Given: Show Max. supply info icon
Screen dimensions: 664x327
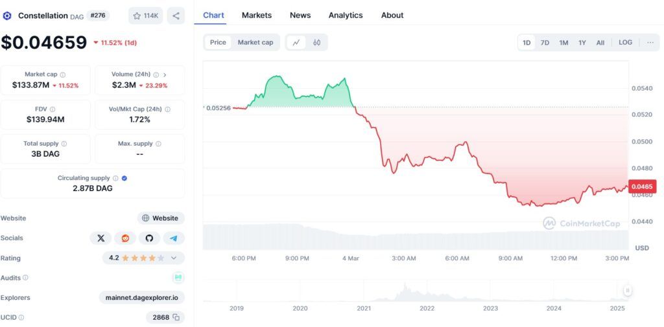Looking at the screenshot, I should pos(158,144).
